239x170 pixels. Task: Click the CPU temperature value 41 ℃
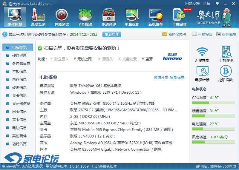214,98
